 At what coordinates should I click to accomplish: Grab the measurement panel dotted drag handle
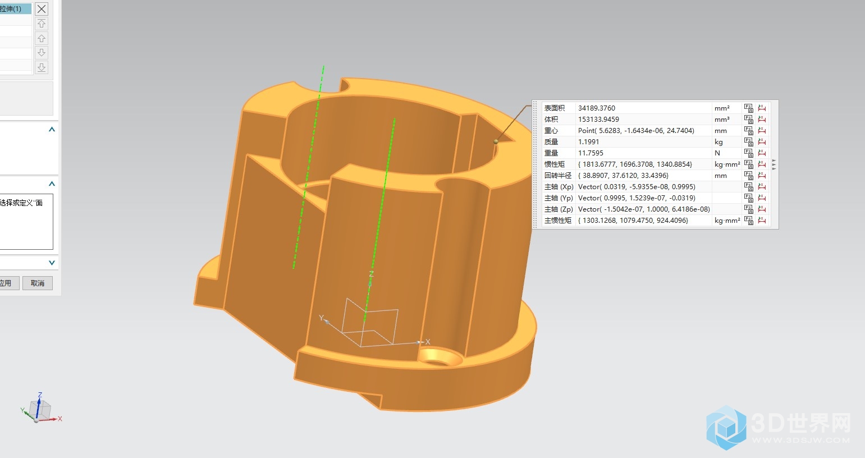(x=535, y=164)
